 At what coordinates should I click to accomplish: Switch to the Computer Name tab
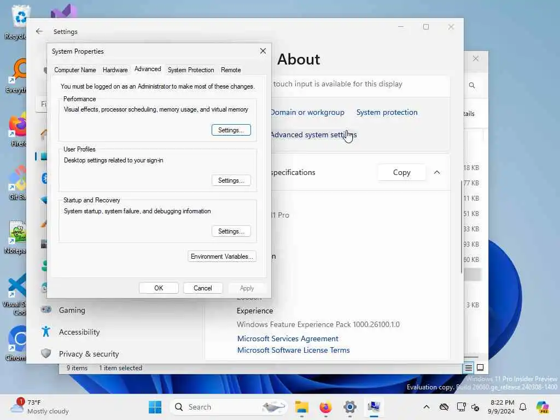(75, 70)
